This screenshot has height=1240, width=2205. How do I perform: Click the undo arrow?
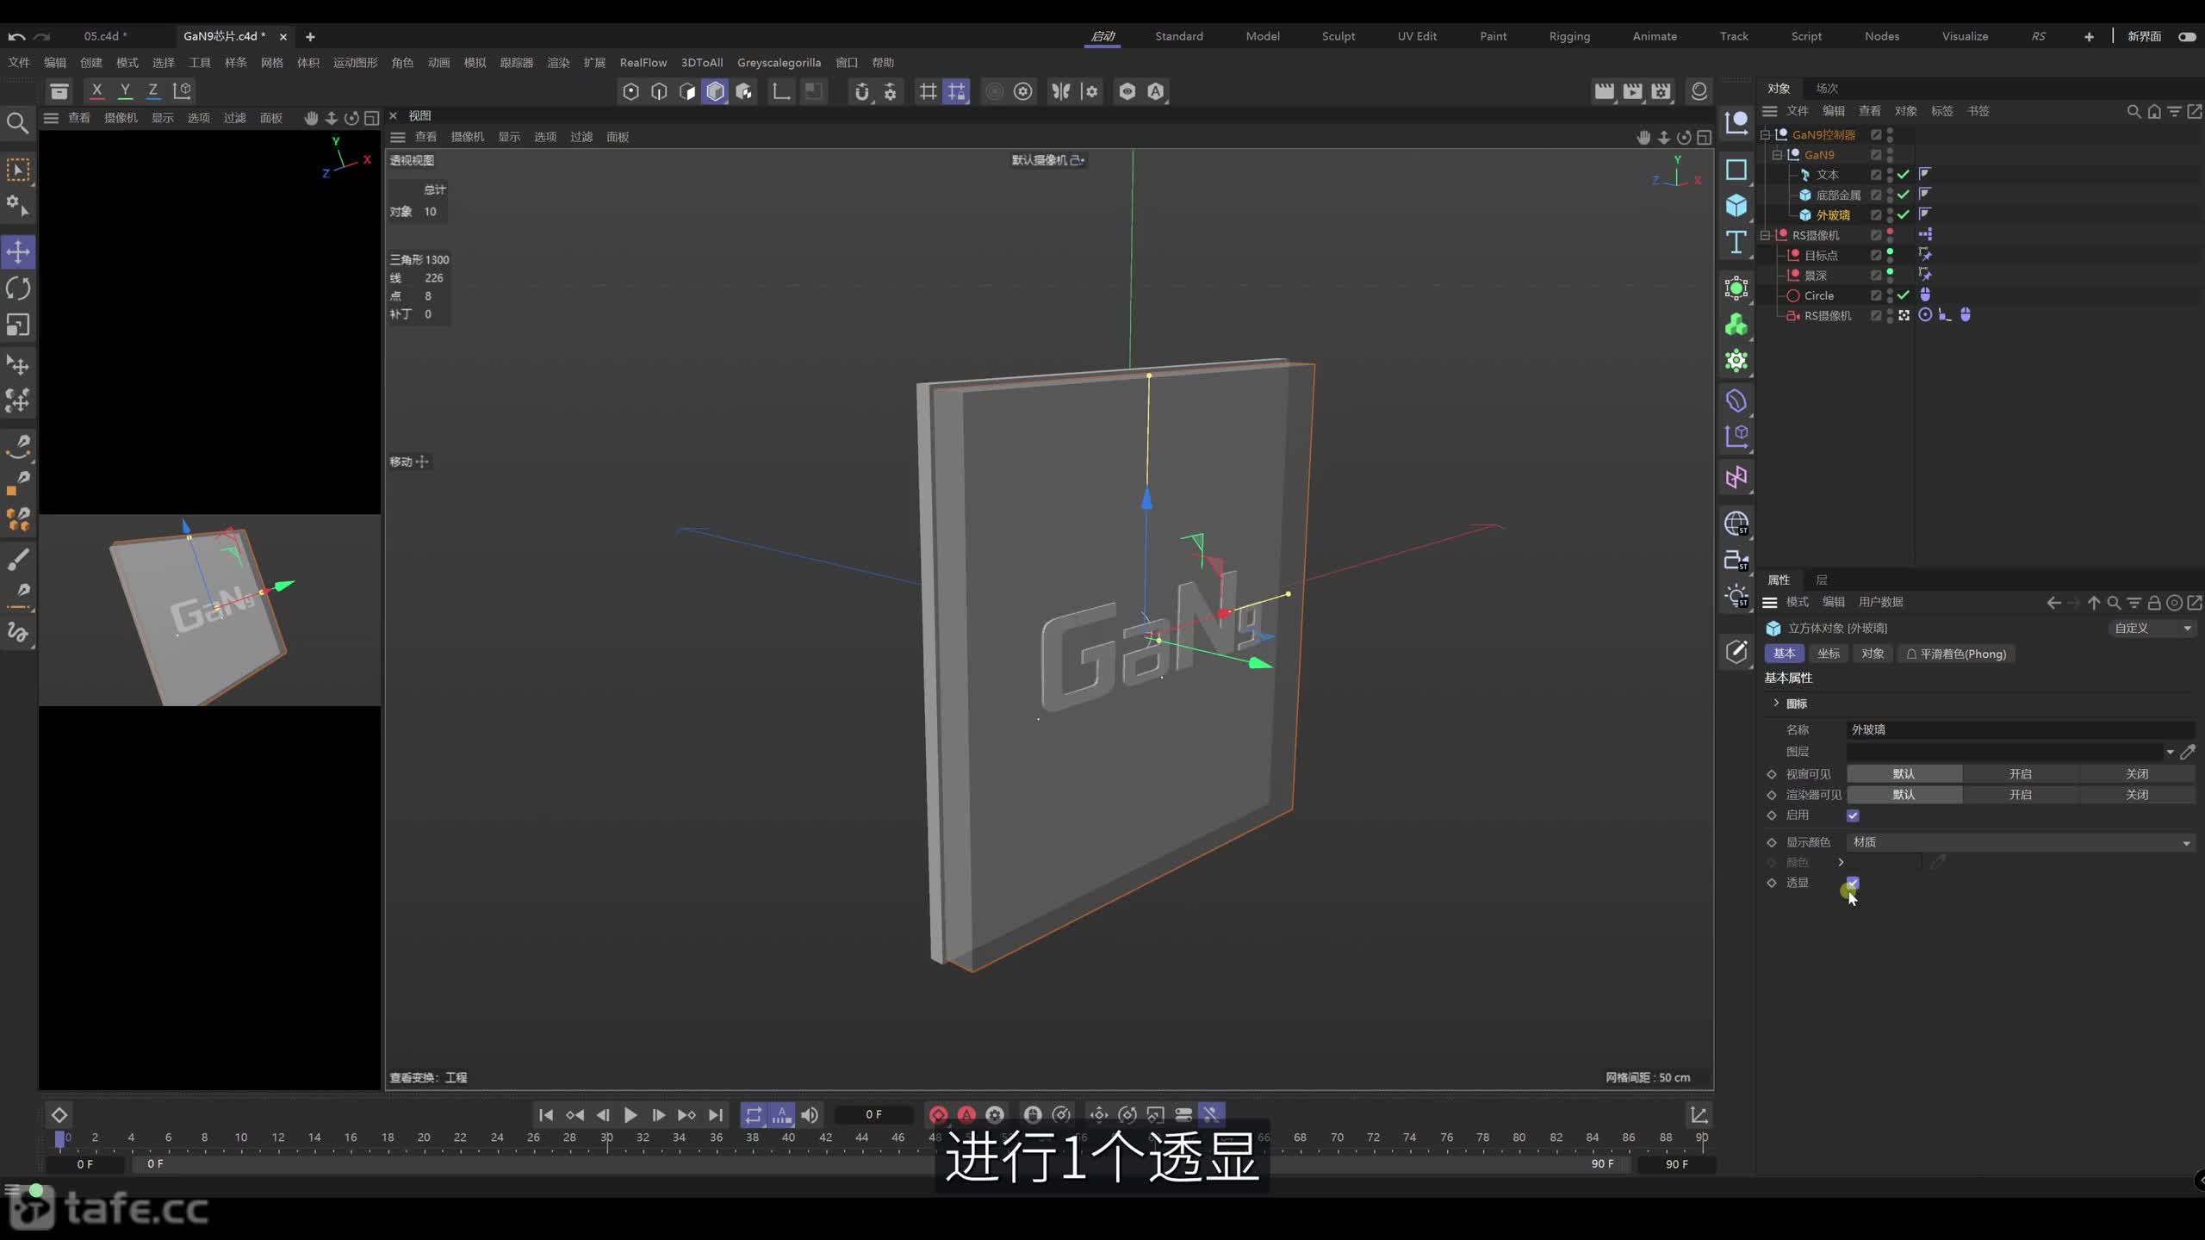tap(16, 36)
